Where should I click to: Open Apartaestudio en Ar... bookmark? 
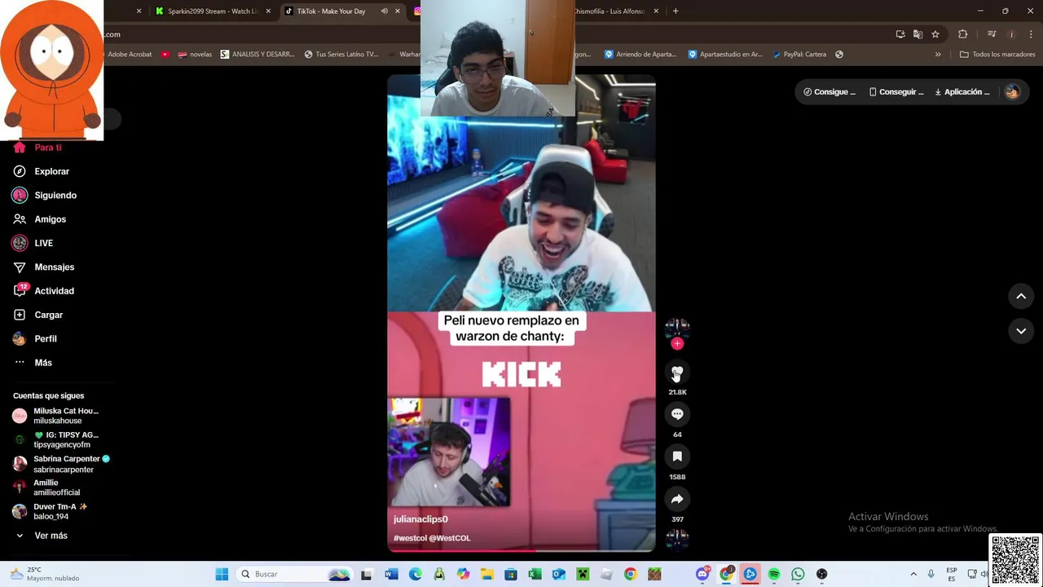coord(725,55)
